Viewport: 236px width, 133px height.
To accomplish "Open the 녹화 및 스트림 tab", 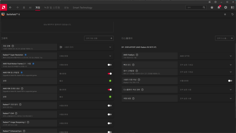I will coord(52,7).
